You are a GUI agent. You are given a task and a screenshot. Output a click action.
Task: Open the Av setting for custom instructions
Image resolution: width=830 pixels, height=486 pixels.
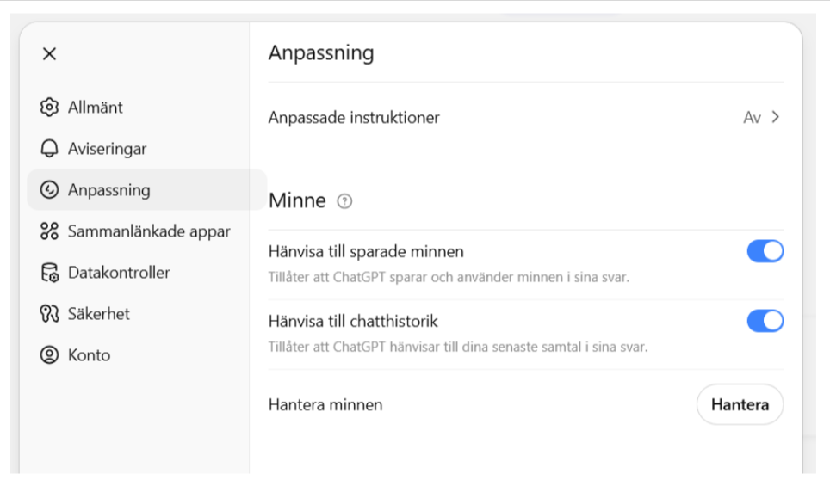(752, 118)
